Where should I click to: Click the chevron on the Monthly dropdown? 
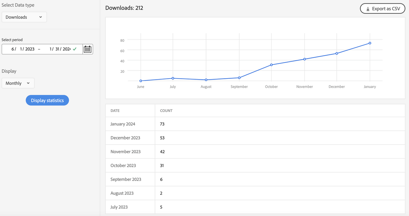28,83
